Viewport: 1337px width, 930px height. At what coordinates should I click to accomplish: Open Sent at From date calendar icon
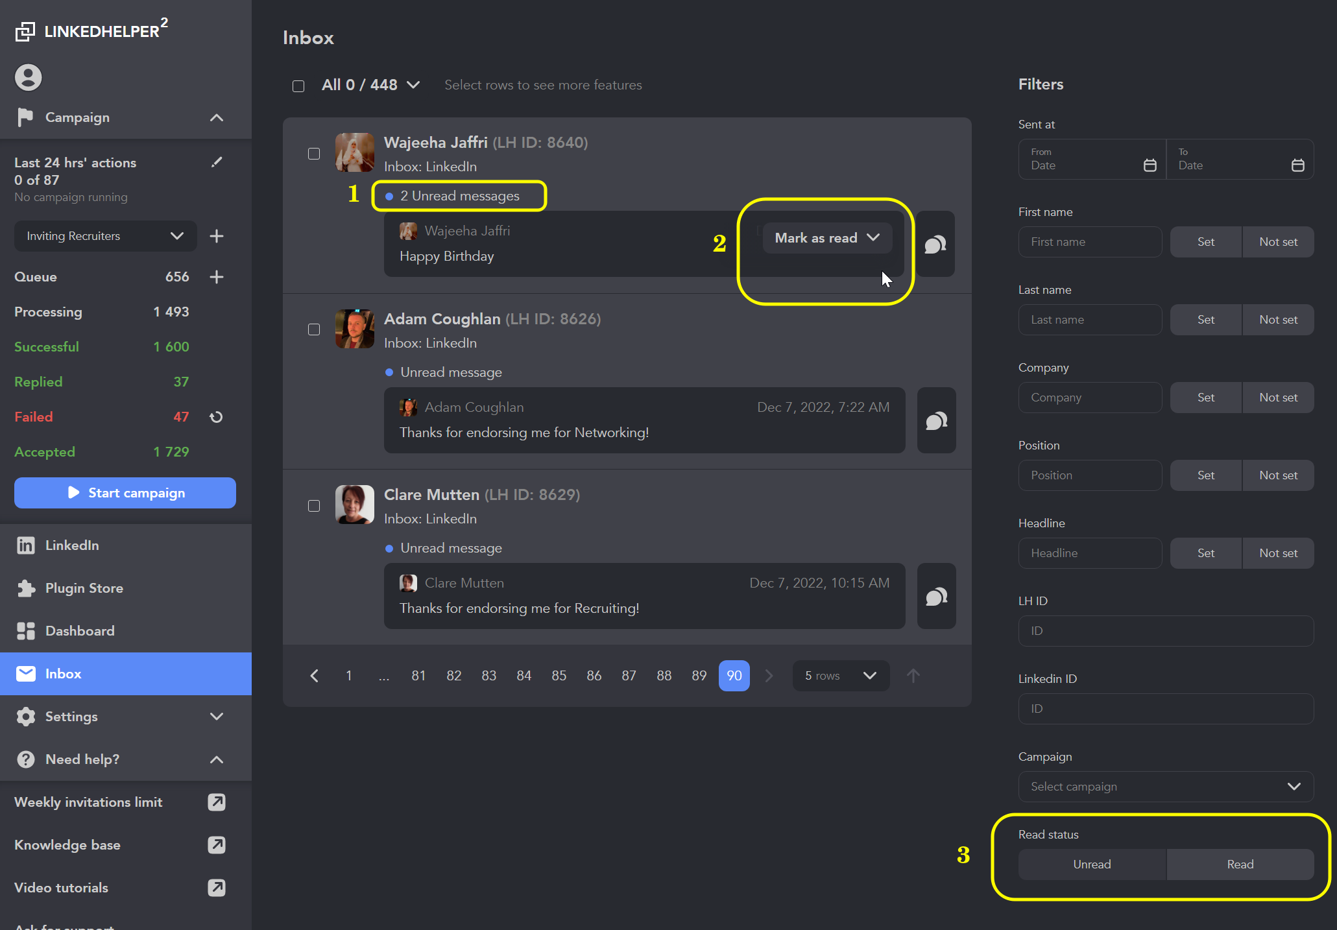point(1150,165)
